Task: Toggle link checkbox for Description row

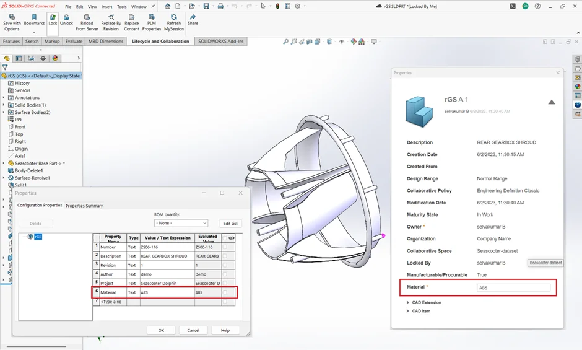Action: pos(225,256)
